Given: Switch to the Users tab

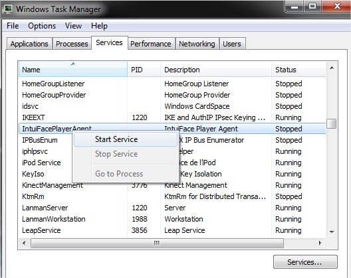Looking at the screenshot, I should click(232, 44).
